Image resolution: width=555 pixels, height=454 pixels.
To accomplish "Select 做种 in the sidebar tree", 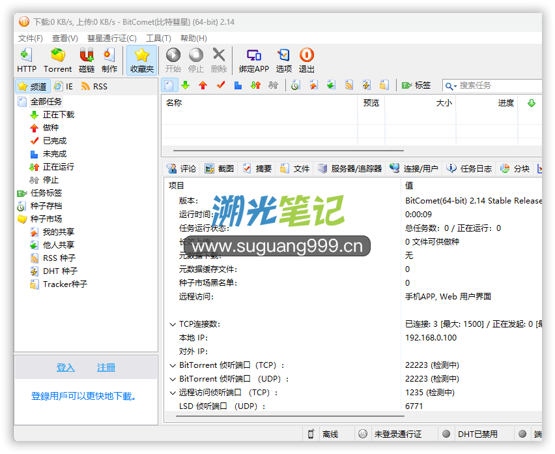I will tap(51, 128).
